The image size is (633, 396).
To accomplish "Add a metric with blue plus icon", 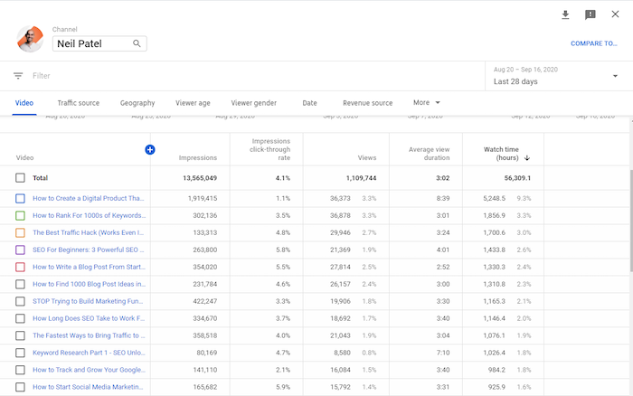I will 150,150.
